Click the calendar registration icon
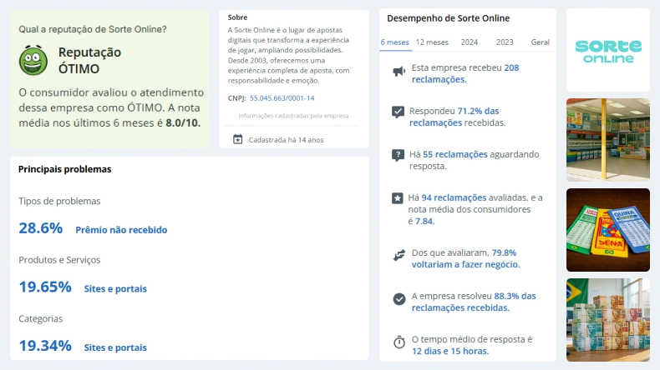The width and height of the screenshot is (660, 370). point(237,139)
